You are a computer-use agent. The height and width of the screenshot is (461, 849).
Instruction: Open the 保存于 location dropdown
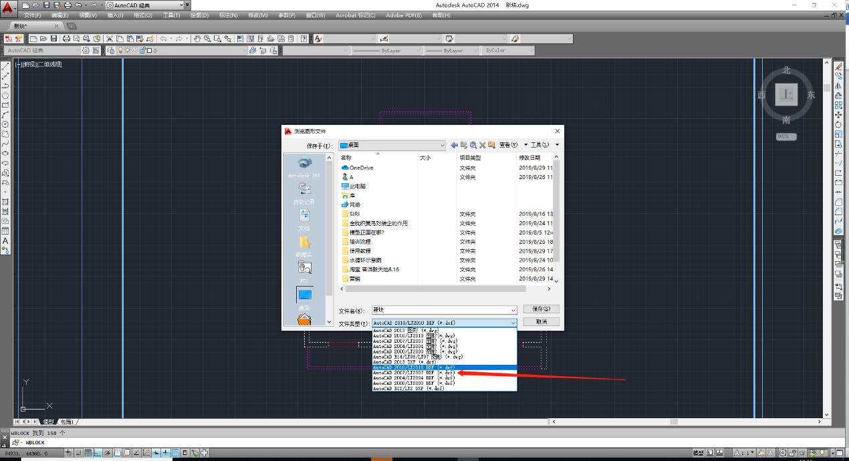pyautogui.click(x=392, y=145)
